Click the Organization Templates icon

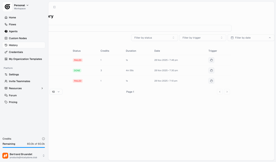[x=6, y=59]
